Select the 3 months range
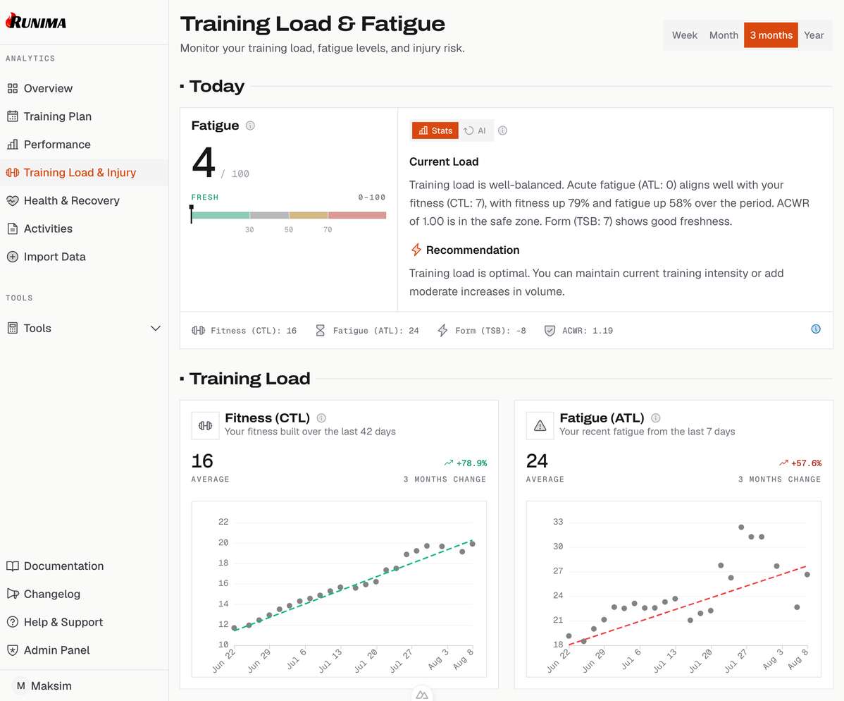Screen dimensions: 844x701 [x=771, y=35]
